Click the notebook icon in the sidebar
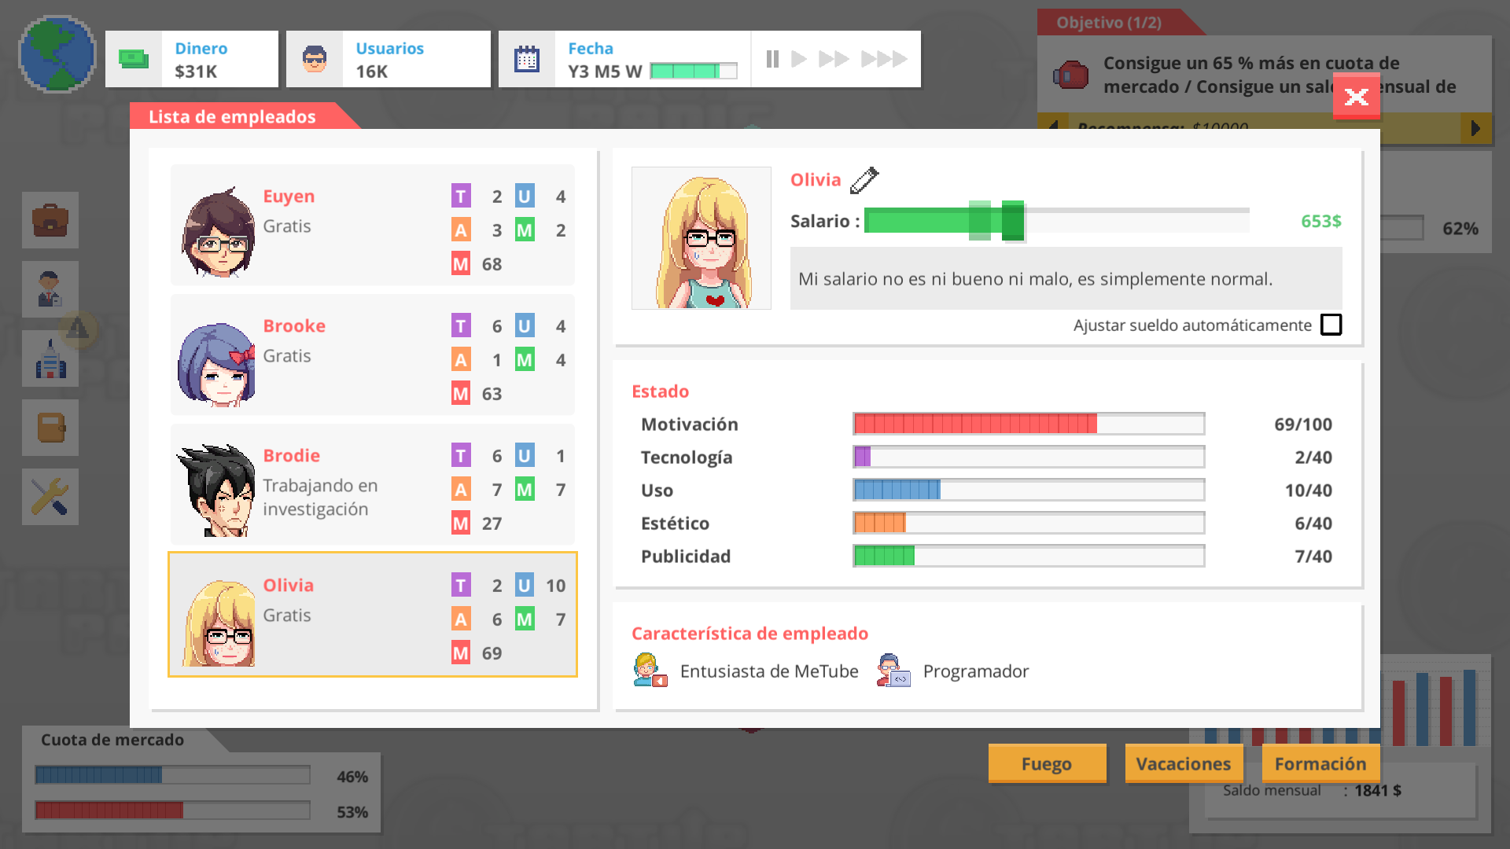This screenshot has width=1510, height=849. coord(50,428)
